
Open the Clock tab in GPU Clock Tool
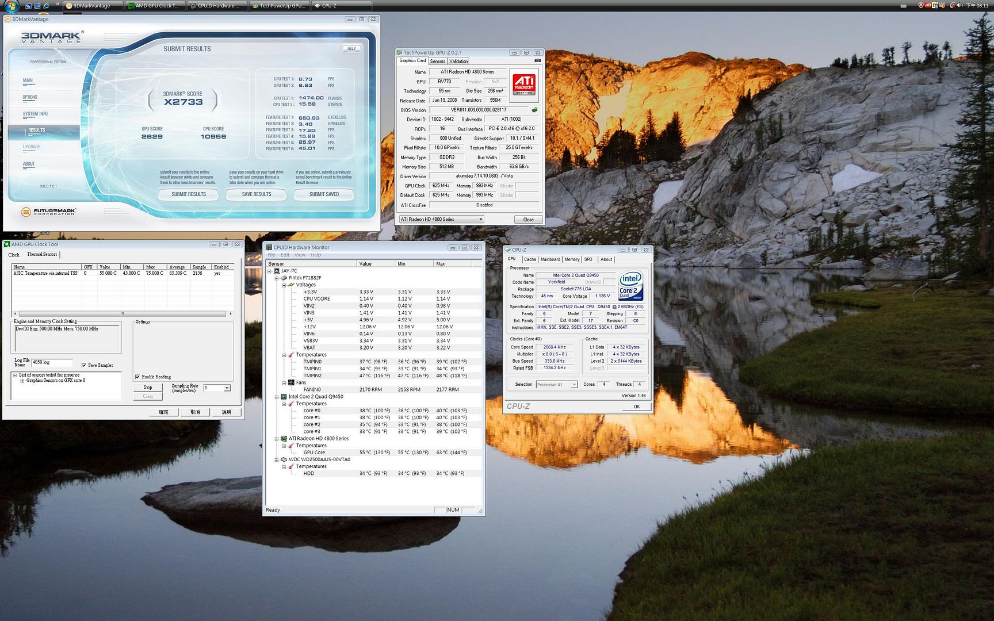(x=14, y=255)
